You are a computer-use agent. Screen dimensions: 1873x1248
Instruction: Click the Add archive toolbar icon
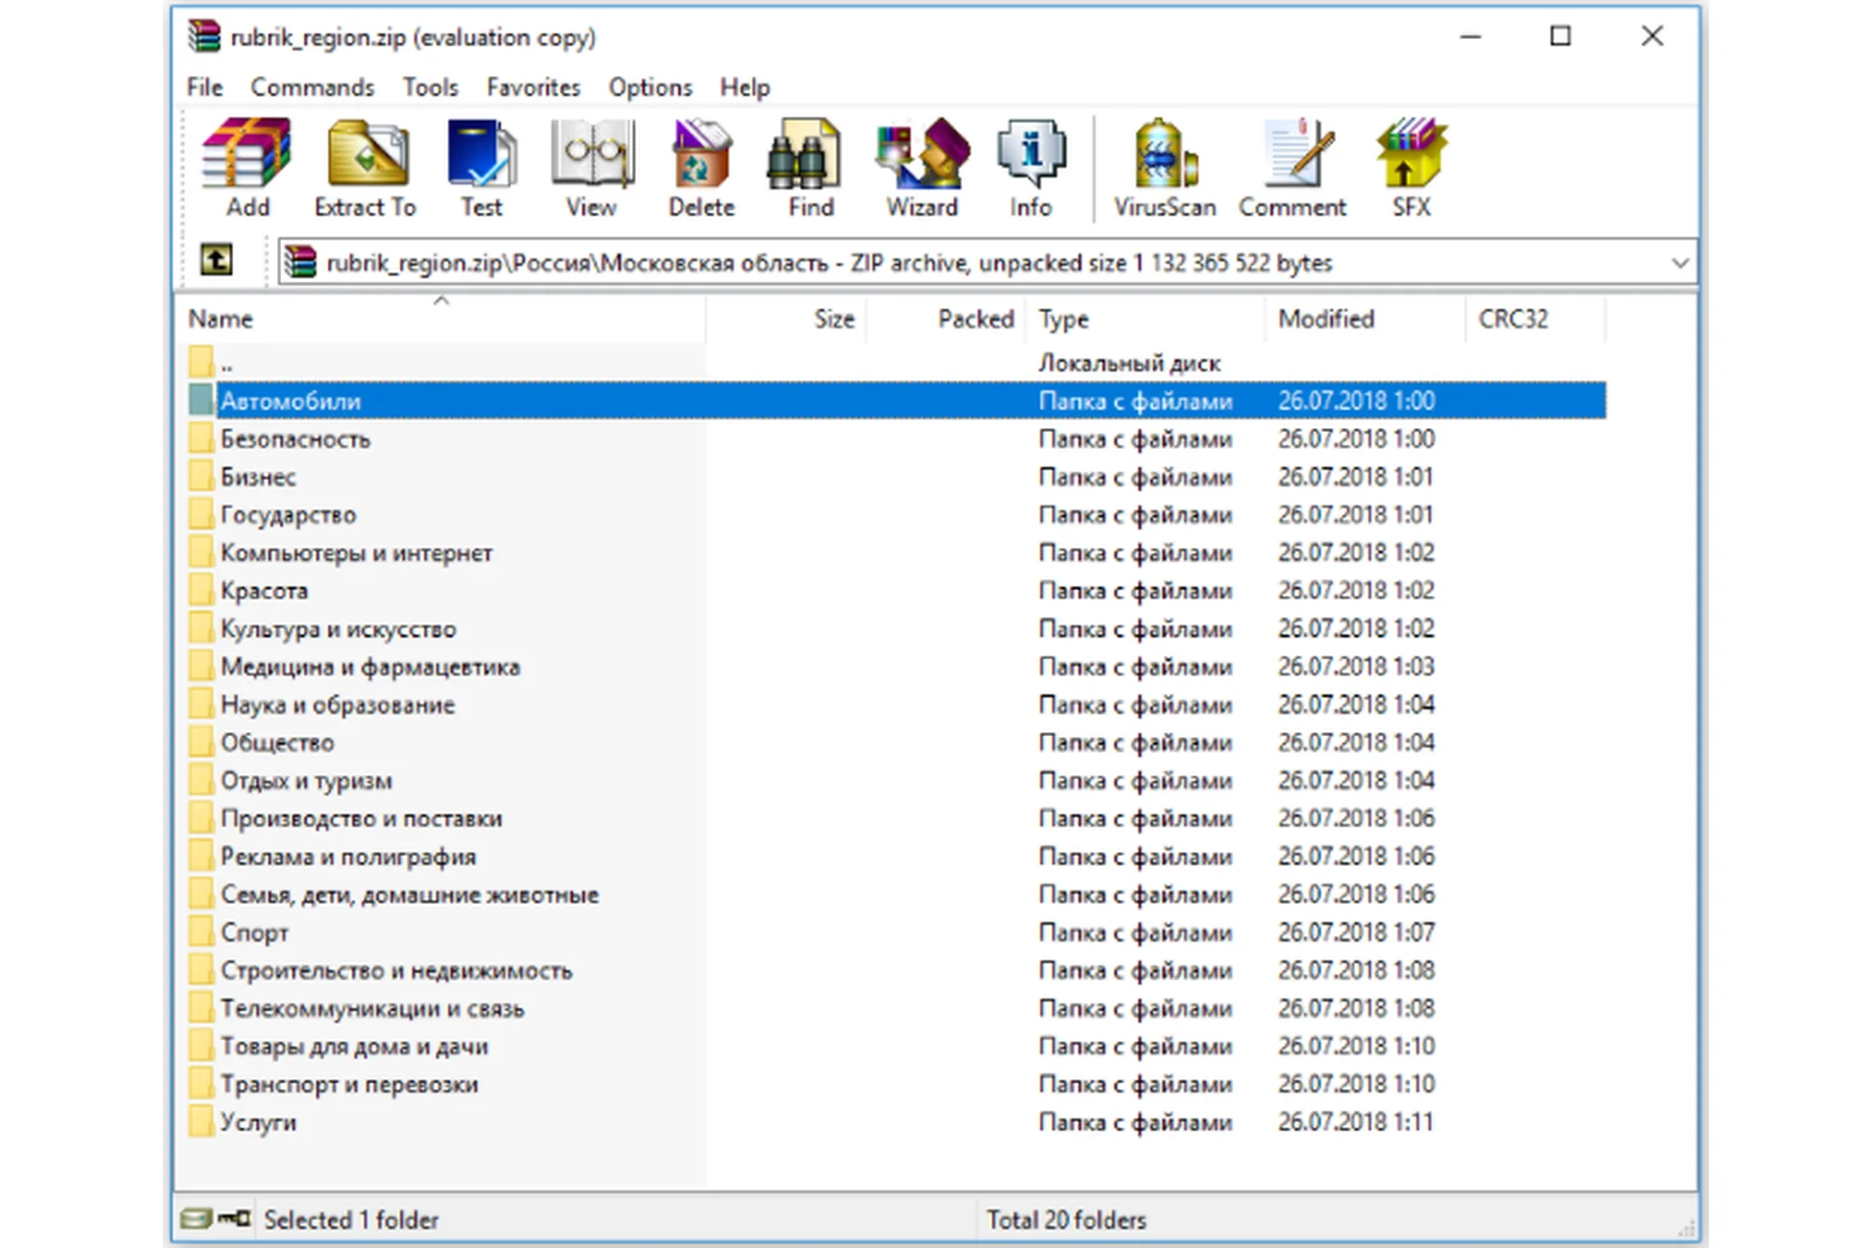coord(247,167)
